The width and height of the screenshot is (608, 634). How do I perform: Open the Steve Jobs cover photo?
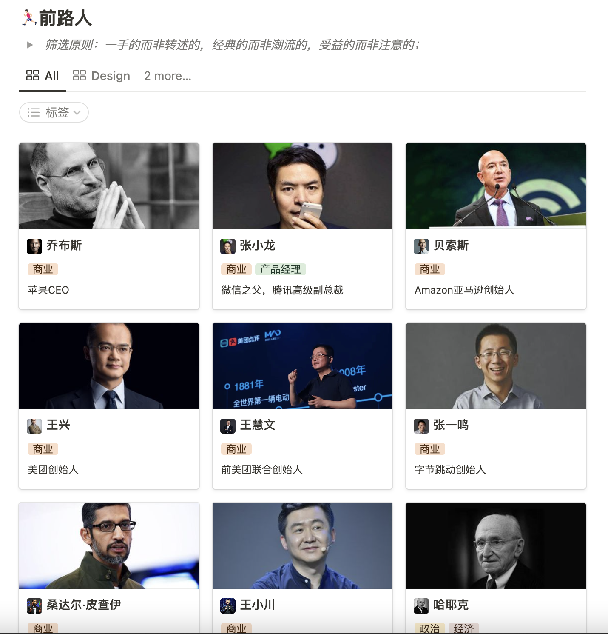click(x=109, y=186)
